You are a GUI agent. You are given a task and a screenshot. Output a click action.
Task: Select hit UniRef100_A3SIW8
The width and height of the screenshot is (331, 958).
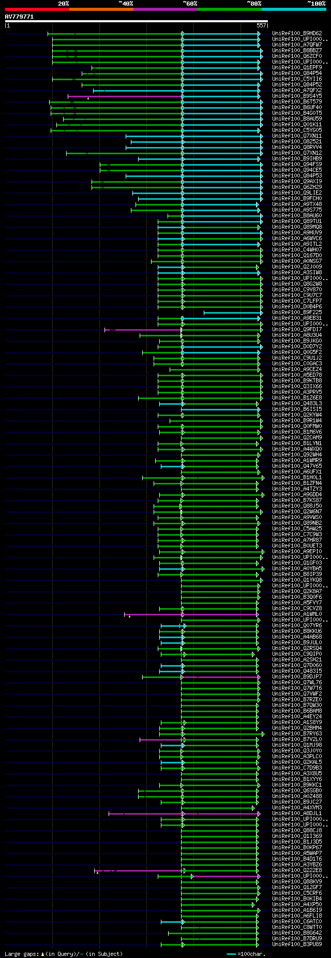(297, 273)
